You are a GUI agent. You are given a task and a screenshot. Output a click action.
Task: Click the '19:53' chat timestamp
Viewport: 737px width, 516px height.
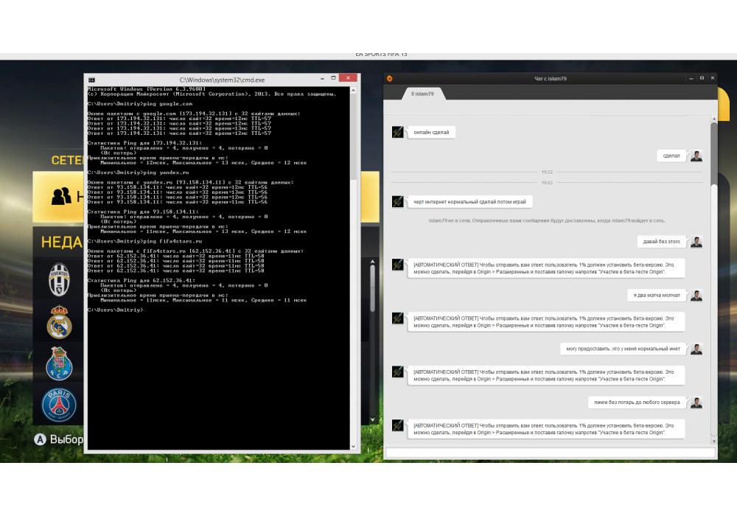pyautogui.click(x=547, y=182)
